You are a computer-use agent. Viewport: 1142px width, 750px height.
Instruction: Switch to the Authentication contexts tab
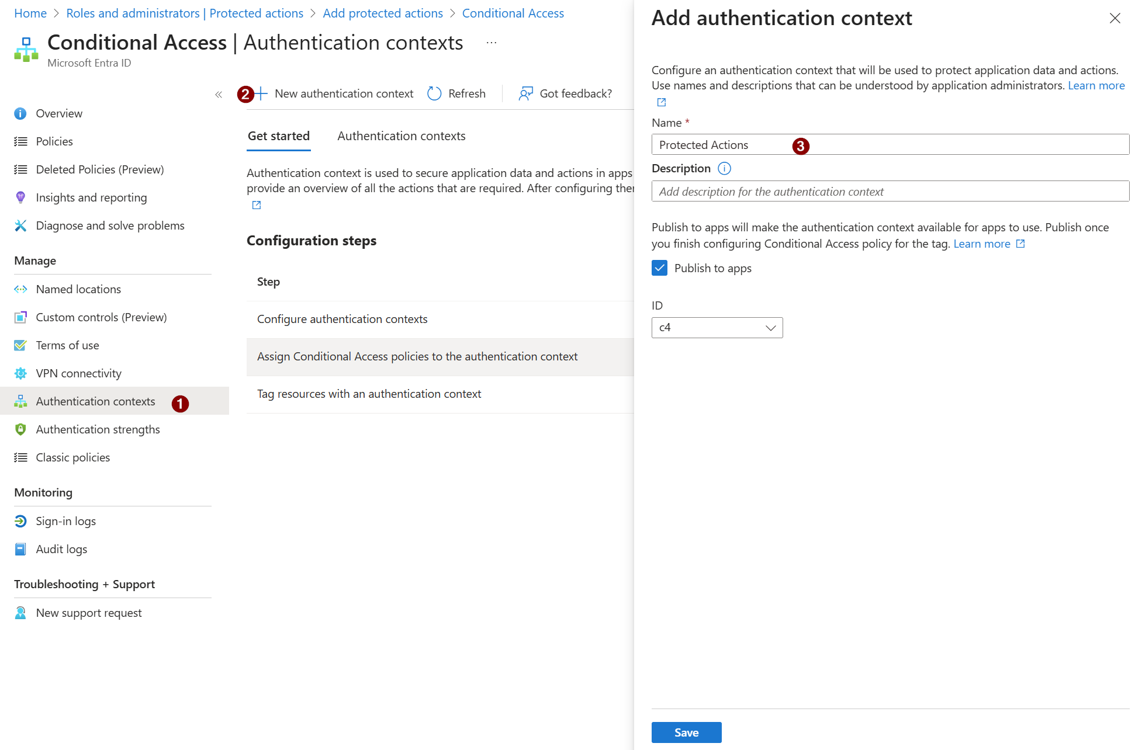[401, 136]
